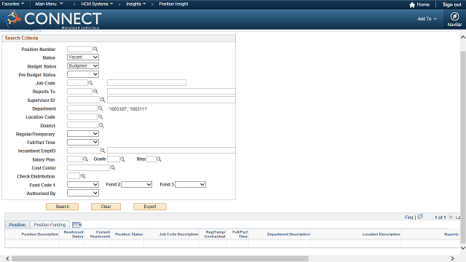
Task: Open the Favorites menu
Action: click(13, 4)
